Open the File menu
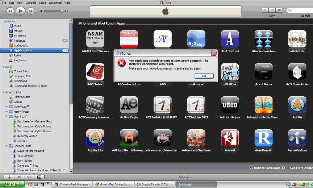 4,3
